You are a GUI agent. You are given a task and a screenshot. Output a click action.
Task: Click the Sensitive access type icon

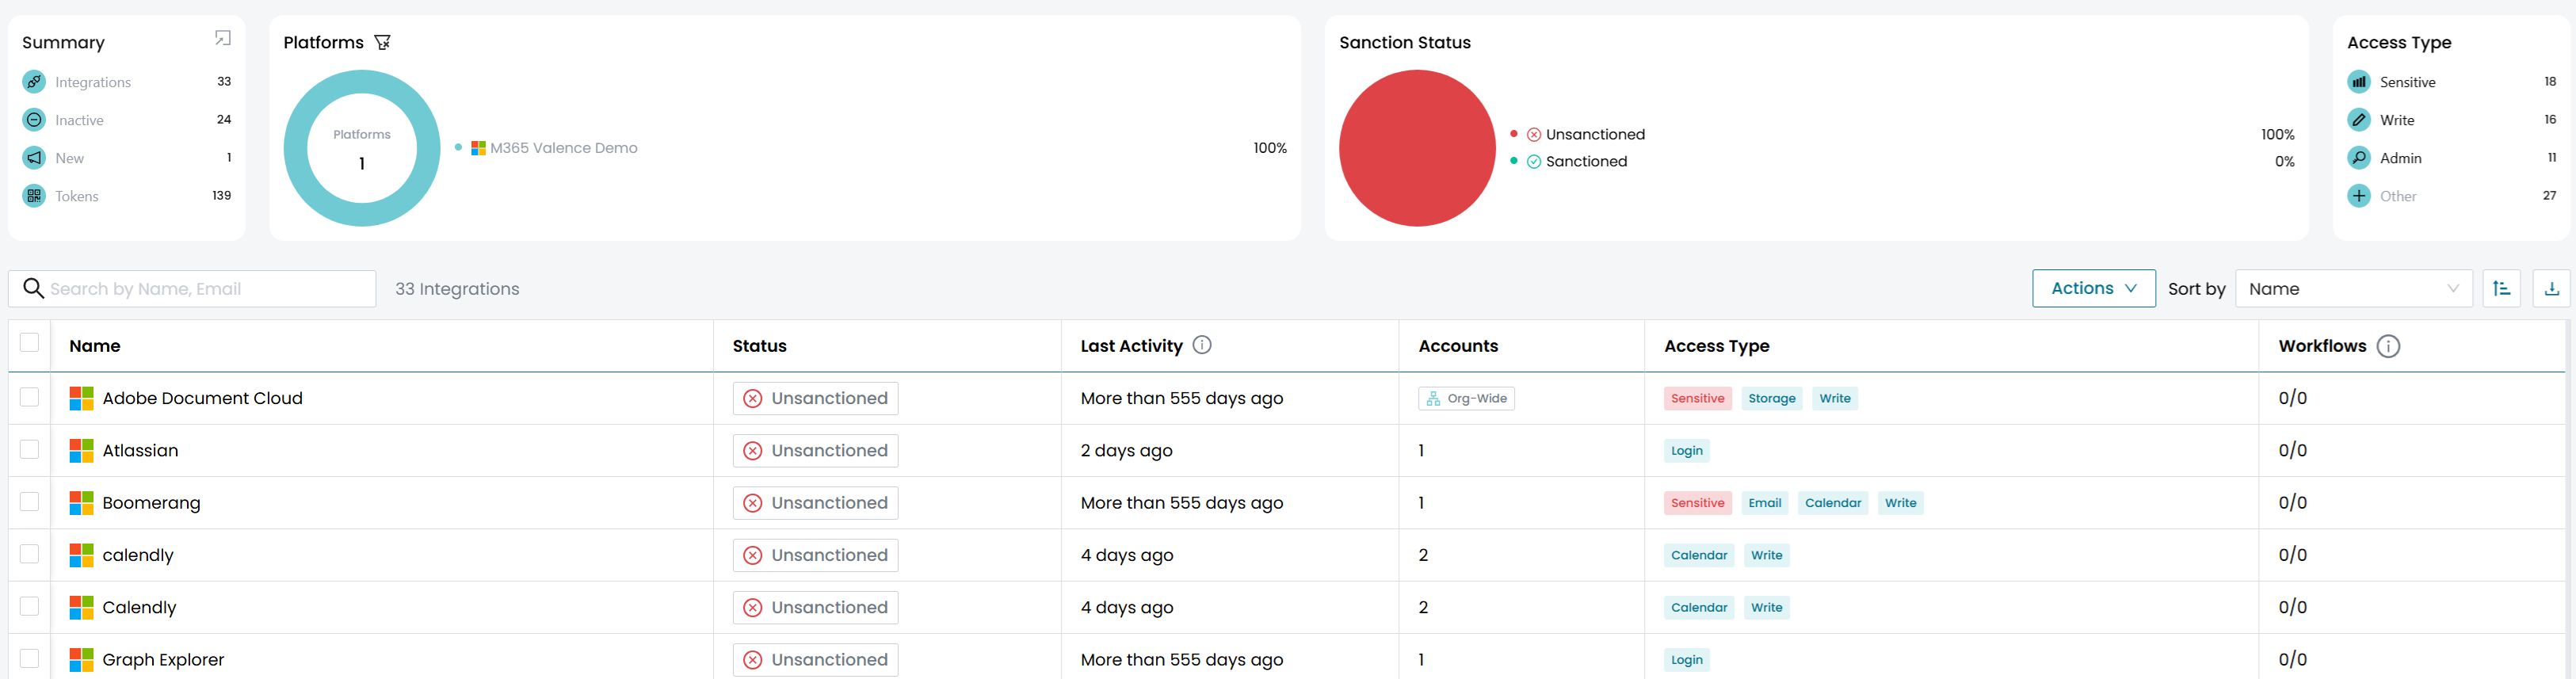[x=2359, y=82]
